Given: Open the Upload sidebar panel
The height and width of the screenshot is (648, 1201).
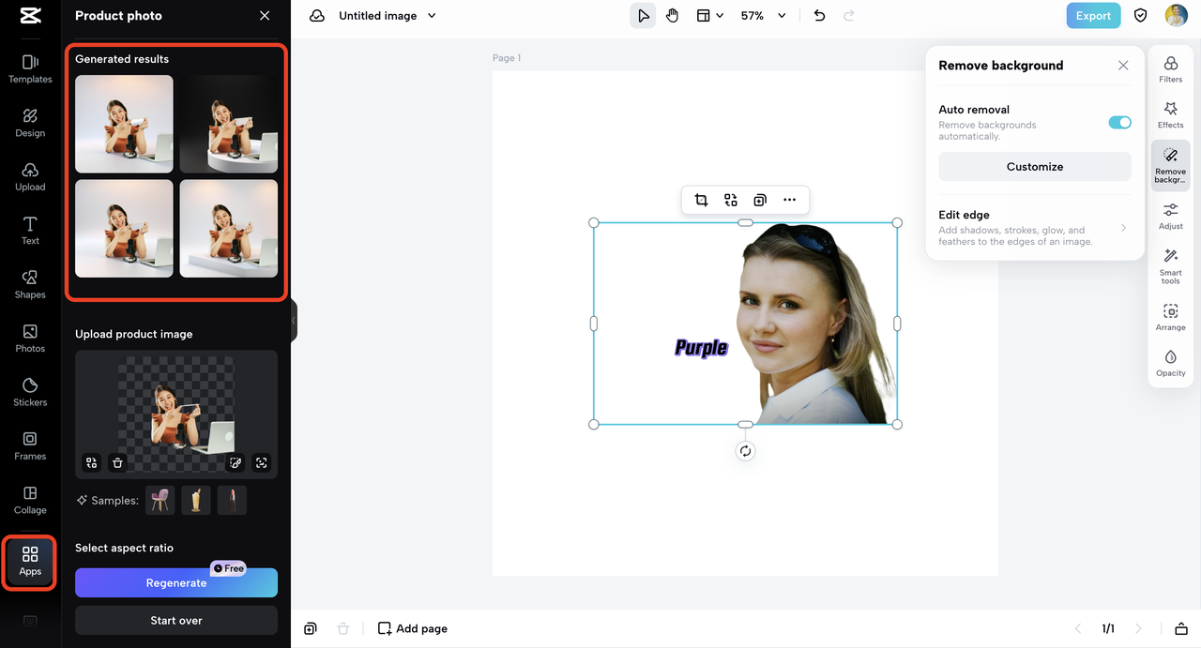Looking at the screenshot, I should (x=30, y=176).
